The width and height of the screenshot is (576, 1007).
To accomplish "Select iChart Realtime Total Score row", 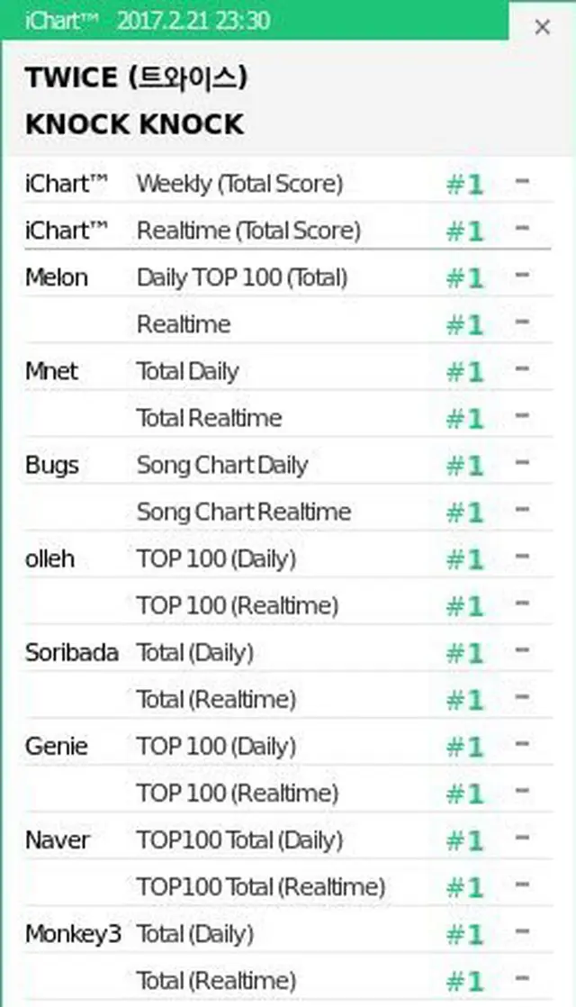I will pos(288,231).
